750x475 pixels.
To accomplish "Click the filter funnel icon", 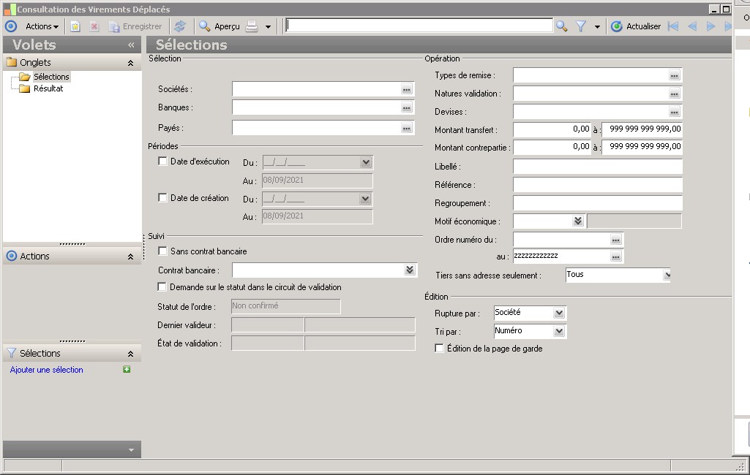I will [581, 26].
